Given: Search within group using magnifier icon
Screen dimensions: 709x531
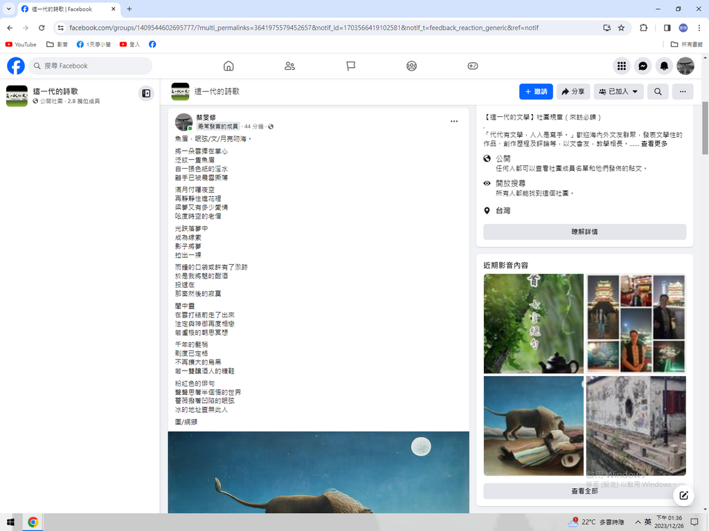Looking at the screenshot, I should tap(658, 91).
